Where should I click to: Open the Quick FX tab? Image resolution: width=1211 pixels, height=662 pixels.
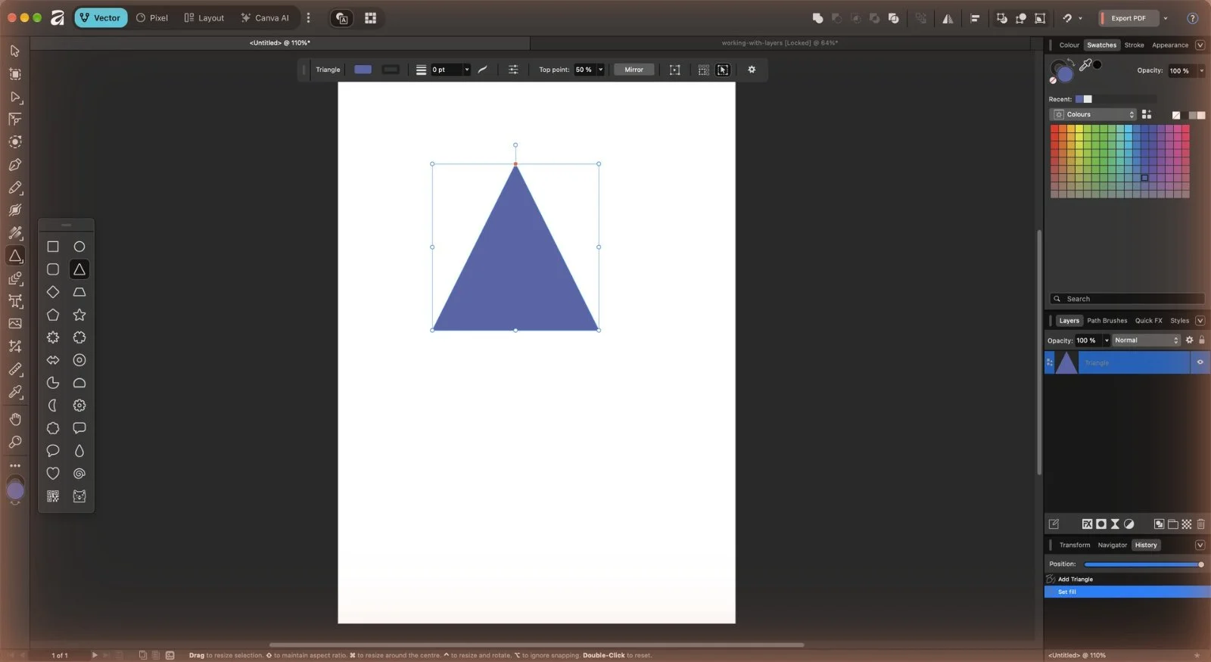tap(1149, 321)
